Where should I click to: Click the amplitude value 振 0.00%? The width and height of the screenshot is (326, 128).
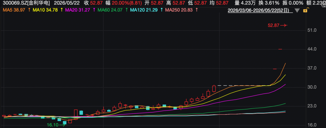click(293, 3)
